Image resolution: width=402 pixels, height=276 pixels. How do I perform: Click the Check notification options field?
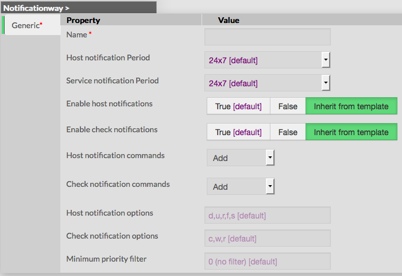267,238
